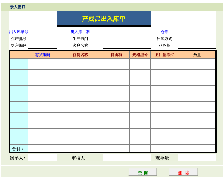Click the first empty cell under 自由项
The image size is (223, 181).
click(116, 61)
